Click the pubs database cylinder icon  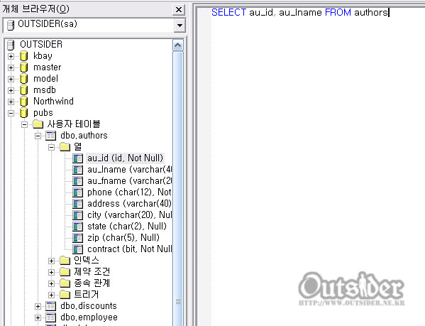[24, 112]
